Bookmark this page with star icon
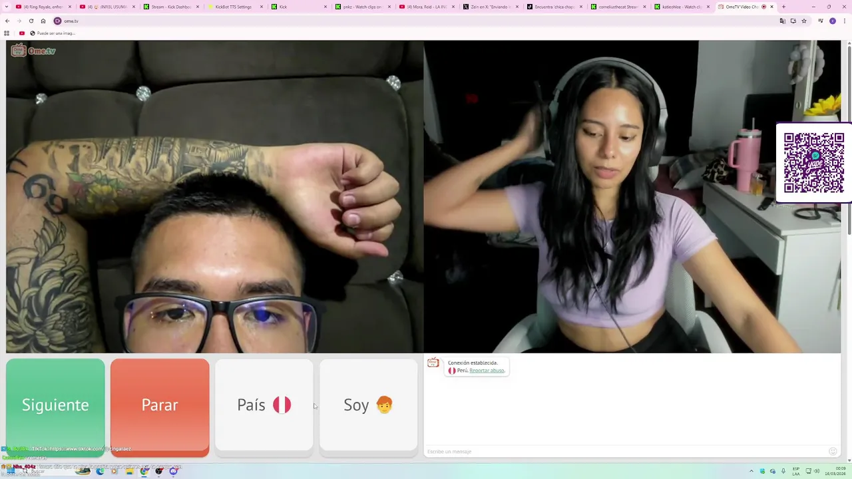Screen dimensions: 852x479 [804, 21]
